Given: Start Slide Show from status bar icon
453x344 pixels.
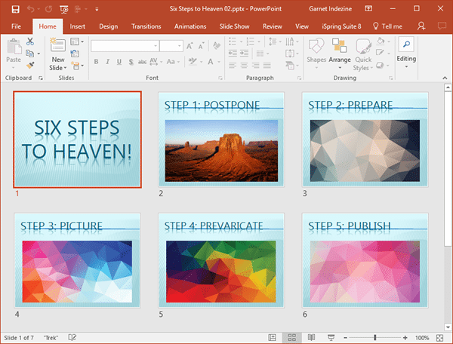Looking at the screenshot, I should [x=331, y=336].
